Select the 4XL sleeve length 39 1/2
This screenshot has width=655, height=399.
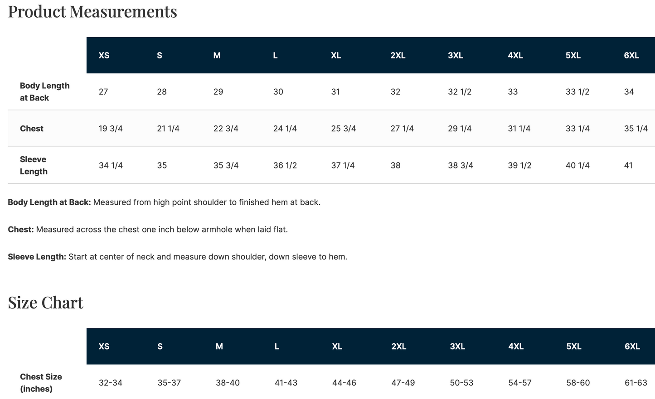pos(519,165)
